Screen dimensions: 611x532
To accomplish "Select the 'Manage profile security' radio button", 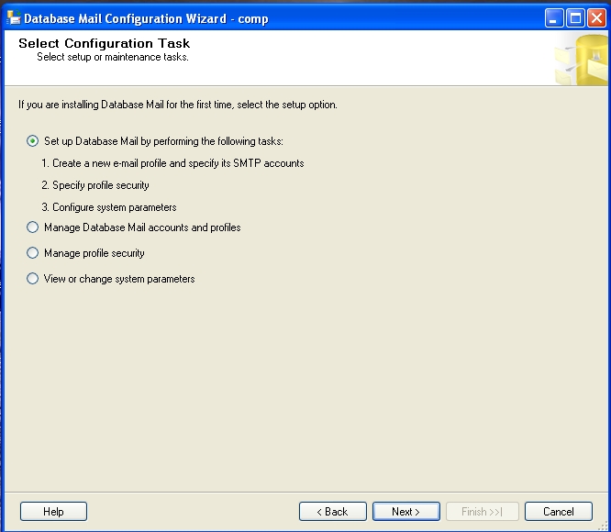I will click(33, 253).
